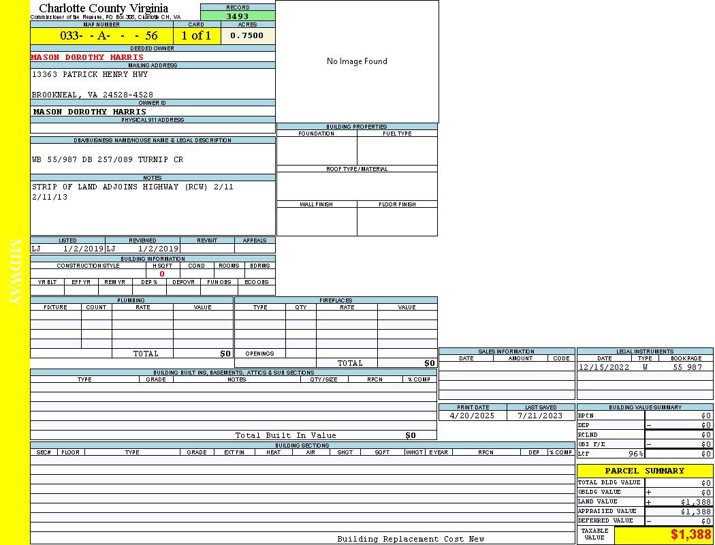Select the red taxable value $1,388

690,535
